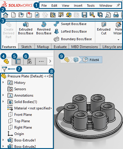The width and height of the screenshot is (123, 149).
Task: Open the Insert menu
Action: point(78,6)
